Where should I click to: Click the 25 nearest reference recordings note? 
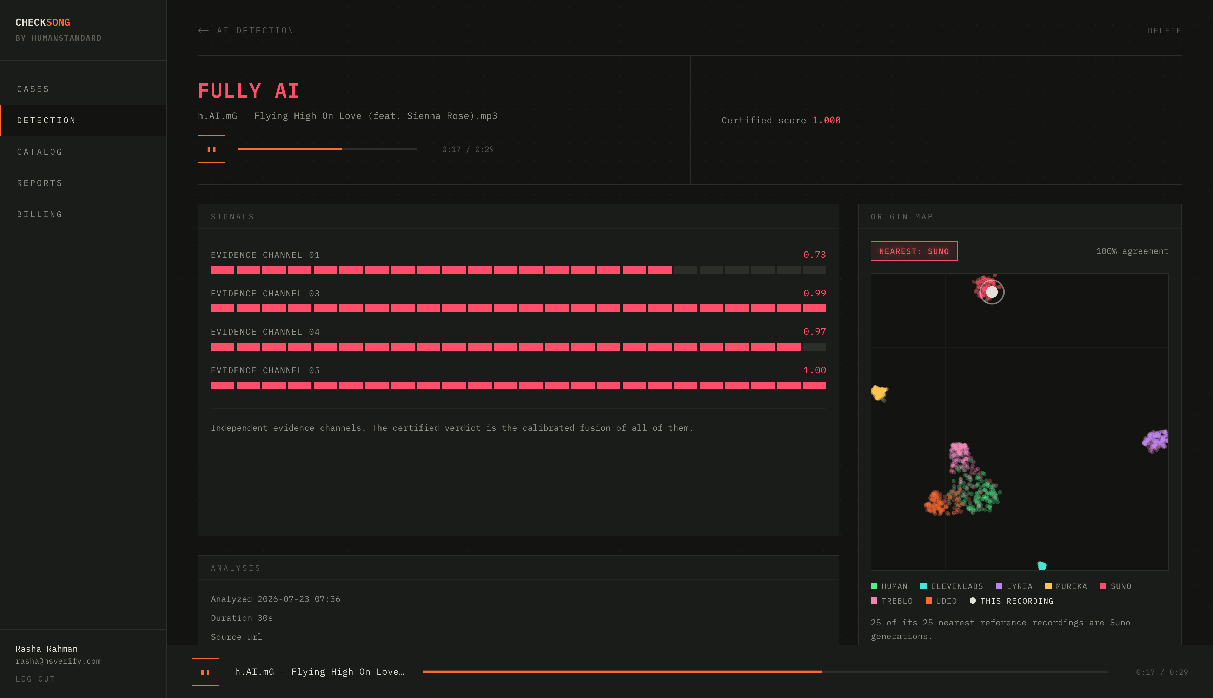click(x=1001, y=629)
